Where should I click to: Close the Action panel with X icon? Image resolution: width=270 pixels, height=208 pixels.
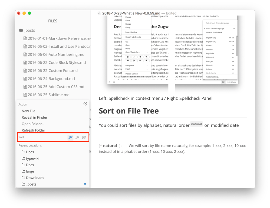85,104
